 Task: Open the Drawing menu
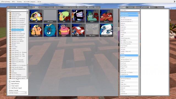pos(19,2)
